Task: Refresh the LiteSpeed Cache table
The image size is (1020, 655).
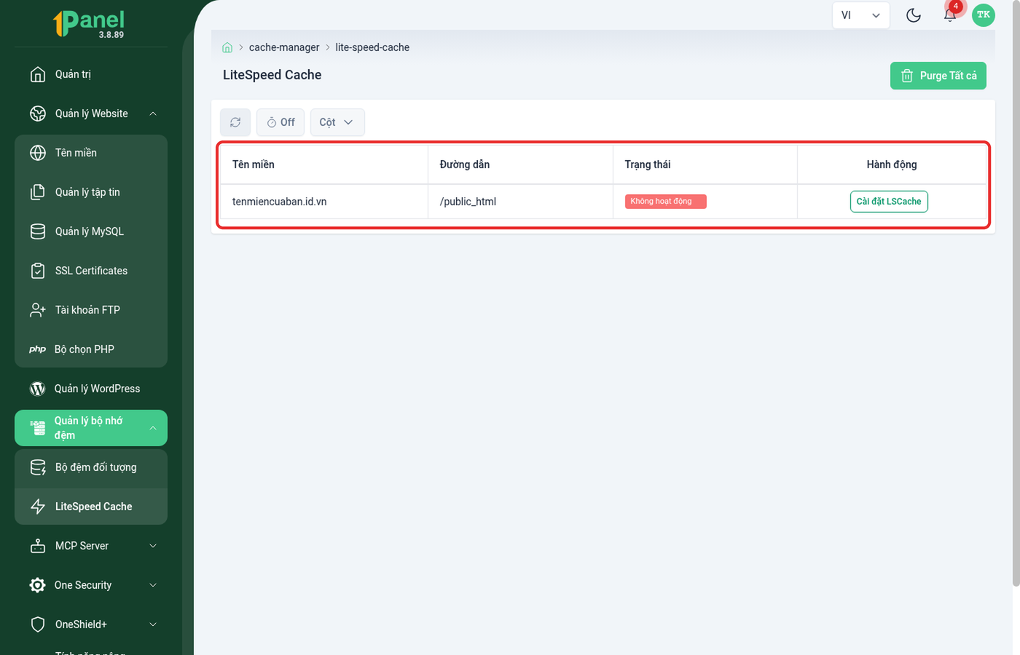Action: pyautogui.click(x=235, y=122)
